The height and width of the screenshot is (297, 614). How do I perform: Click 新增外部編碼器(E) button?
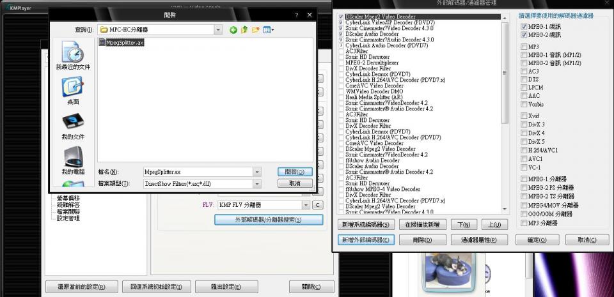(366, 240)
